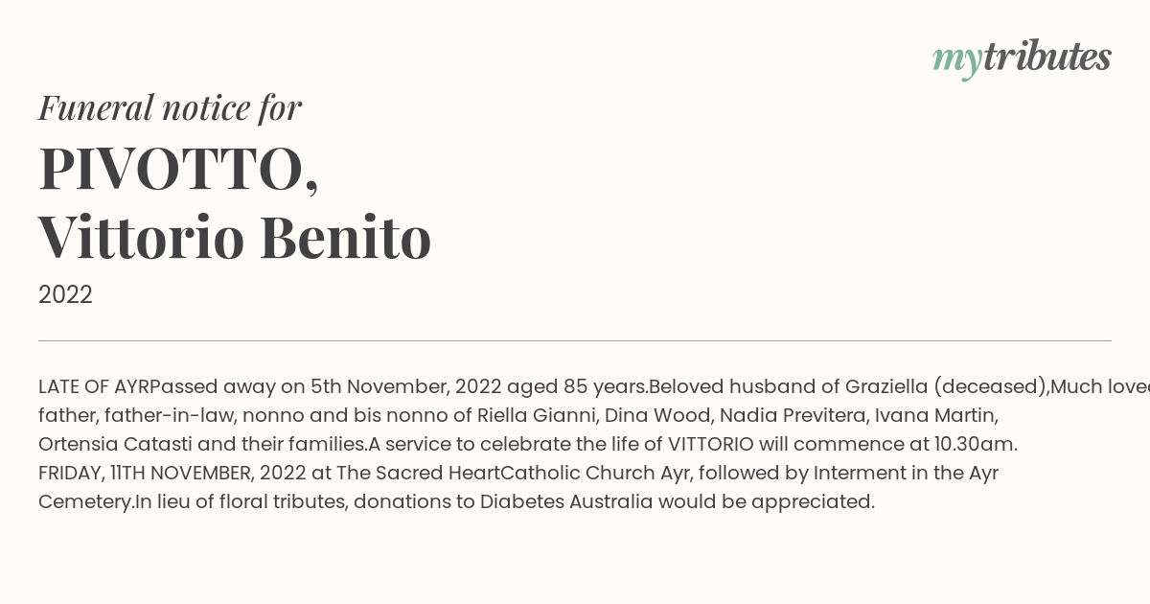Click the 'LATE OF AYR' text
The image size is (1150, 604).
pos(94,386)
